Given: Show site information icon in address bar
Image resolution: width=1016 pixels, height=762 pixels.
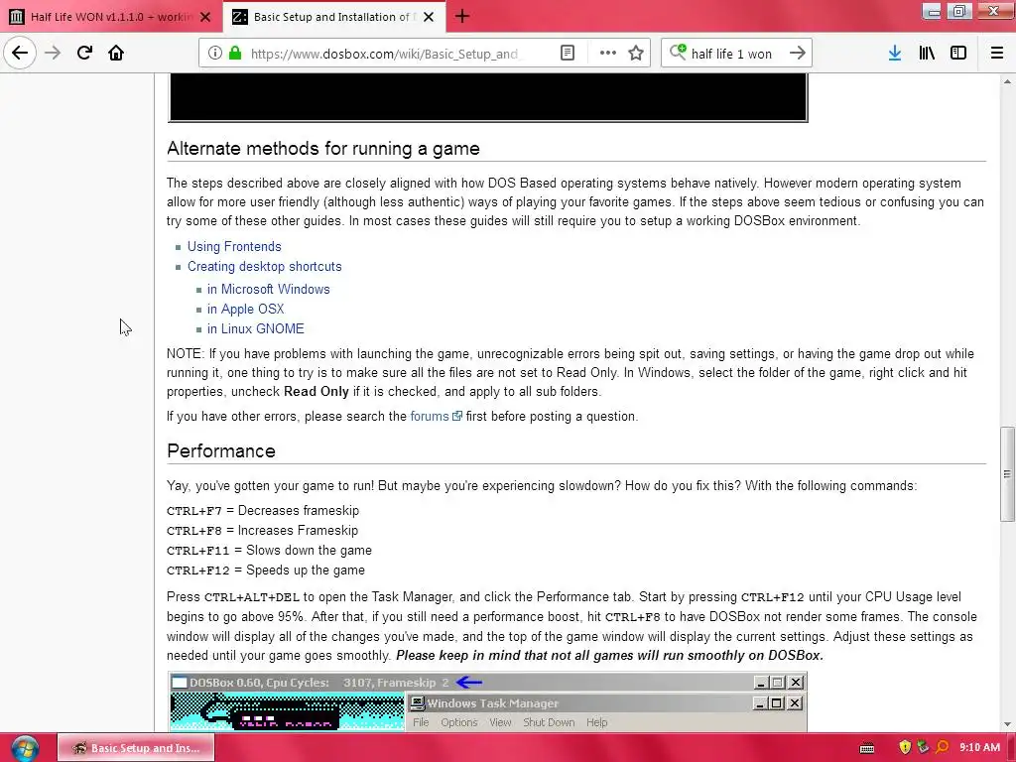Looking at the screenshot, I should tap(215, 54).
